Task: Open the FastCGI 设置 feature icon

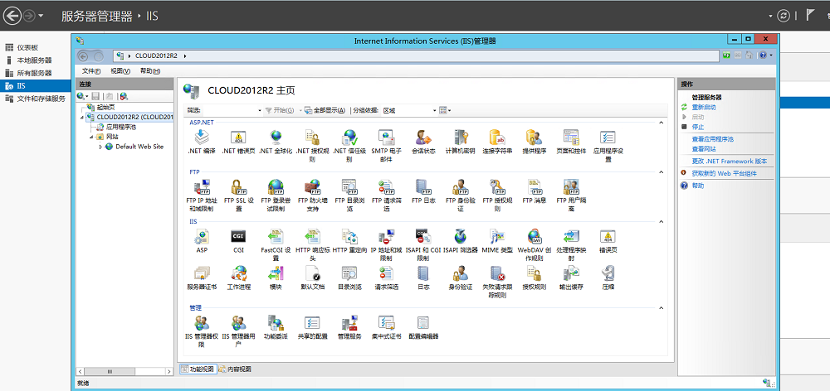Action: pos(276,244)
